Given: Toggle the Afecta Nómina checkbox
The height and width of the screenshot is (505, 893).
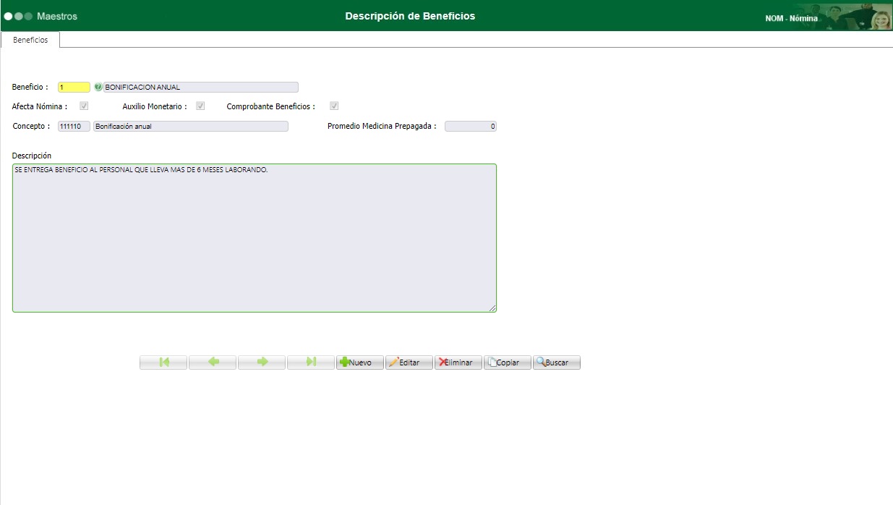Looking at the screenshot, I should [84, 106].
